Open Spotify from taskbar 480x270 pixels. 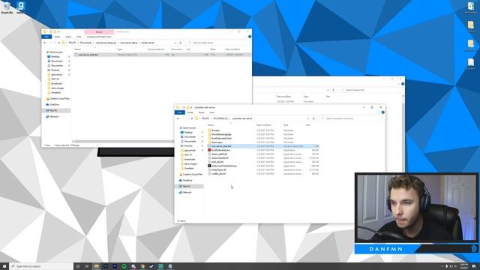click(124, 266)
